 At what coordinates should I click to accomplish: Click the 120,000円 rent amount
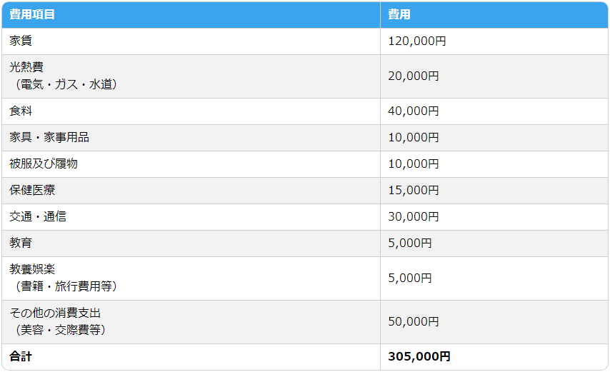click(416, 41)
